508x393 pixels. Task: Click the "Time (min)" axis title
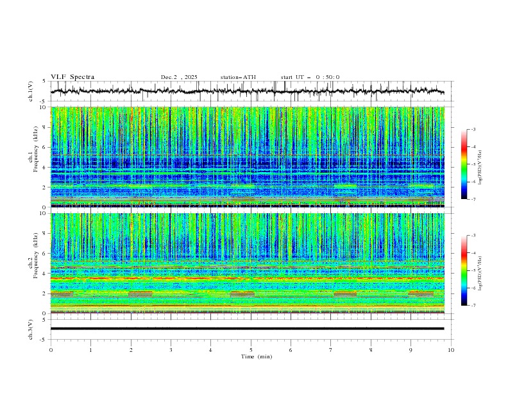257,356
